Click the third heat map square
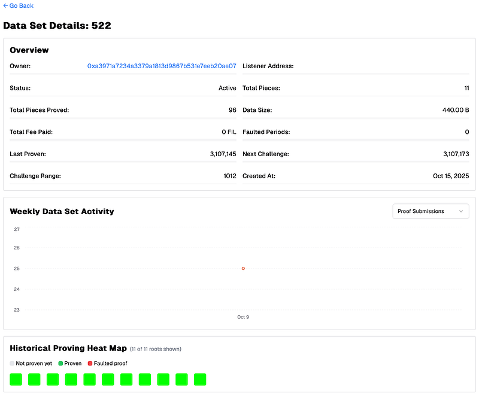 [53, 379]
